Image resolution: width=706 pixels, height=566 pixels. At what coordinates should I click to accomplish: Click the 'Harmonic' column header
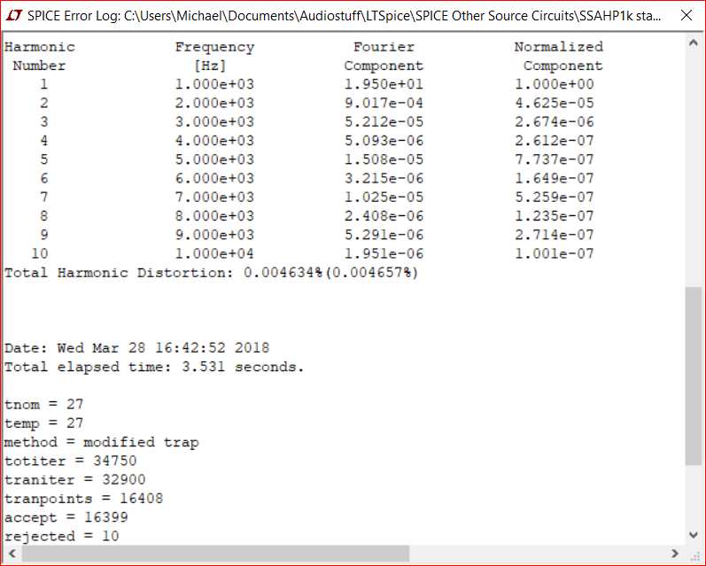tap(40, 47)
